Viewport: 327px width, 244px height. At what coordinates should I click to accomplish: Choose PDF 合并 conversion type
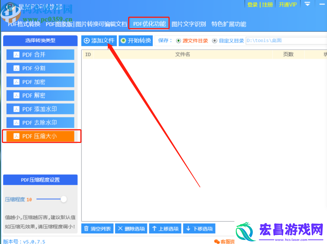click(x=40, y=55)
